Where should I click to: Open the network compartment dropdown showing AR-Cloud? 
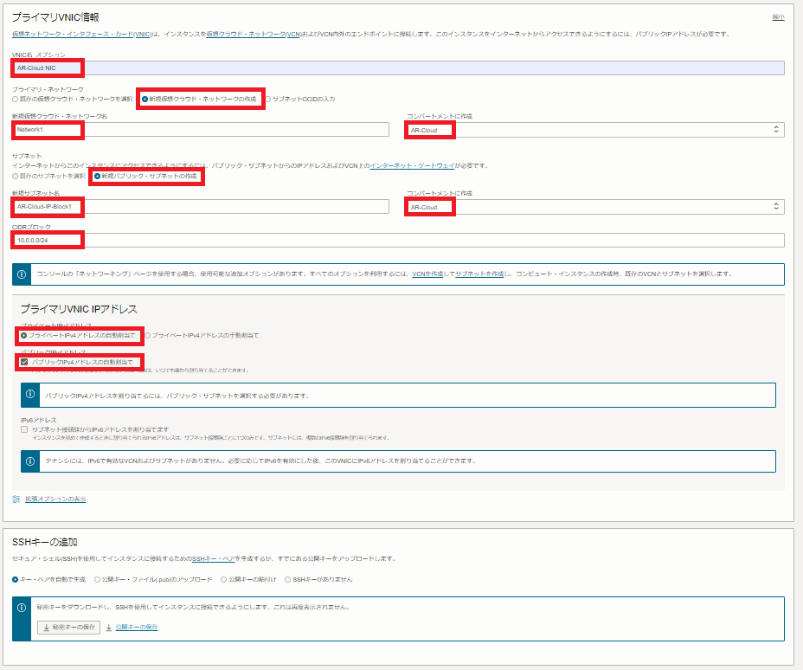pos(595,130)
